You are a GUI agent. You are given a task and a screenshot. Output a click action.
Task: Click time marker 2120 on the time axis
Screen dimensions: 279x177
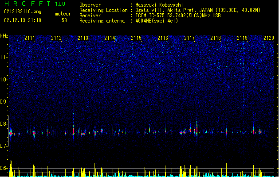[269, 38]
